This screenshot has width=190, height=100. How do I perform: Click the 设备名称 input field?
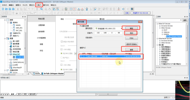pos(109,38)
